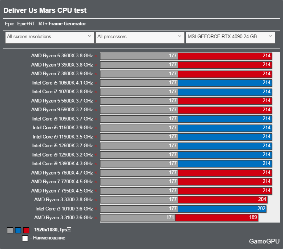The height and width of the screenshot is (249, 283).
Task: Click the gray legend color swatch
Action: pyautogui.click(x=10, y=230)
